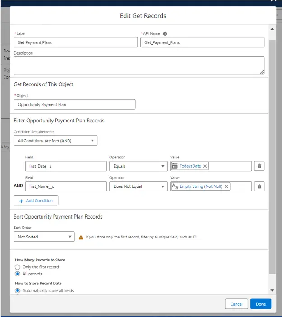282x317 pixels.
Task: Open the Does Not Equal operator dropdown
Action: (x=139, y=186)
